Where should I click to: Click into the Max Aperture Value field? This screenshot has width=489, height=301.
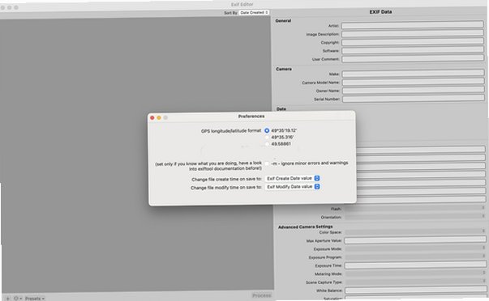point(415,240)
